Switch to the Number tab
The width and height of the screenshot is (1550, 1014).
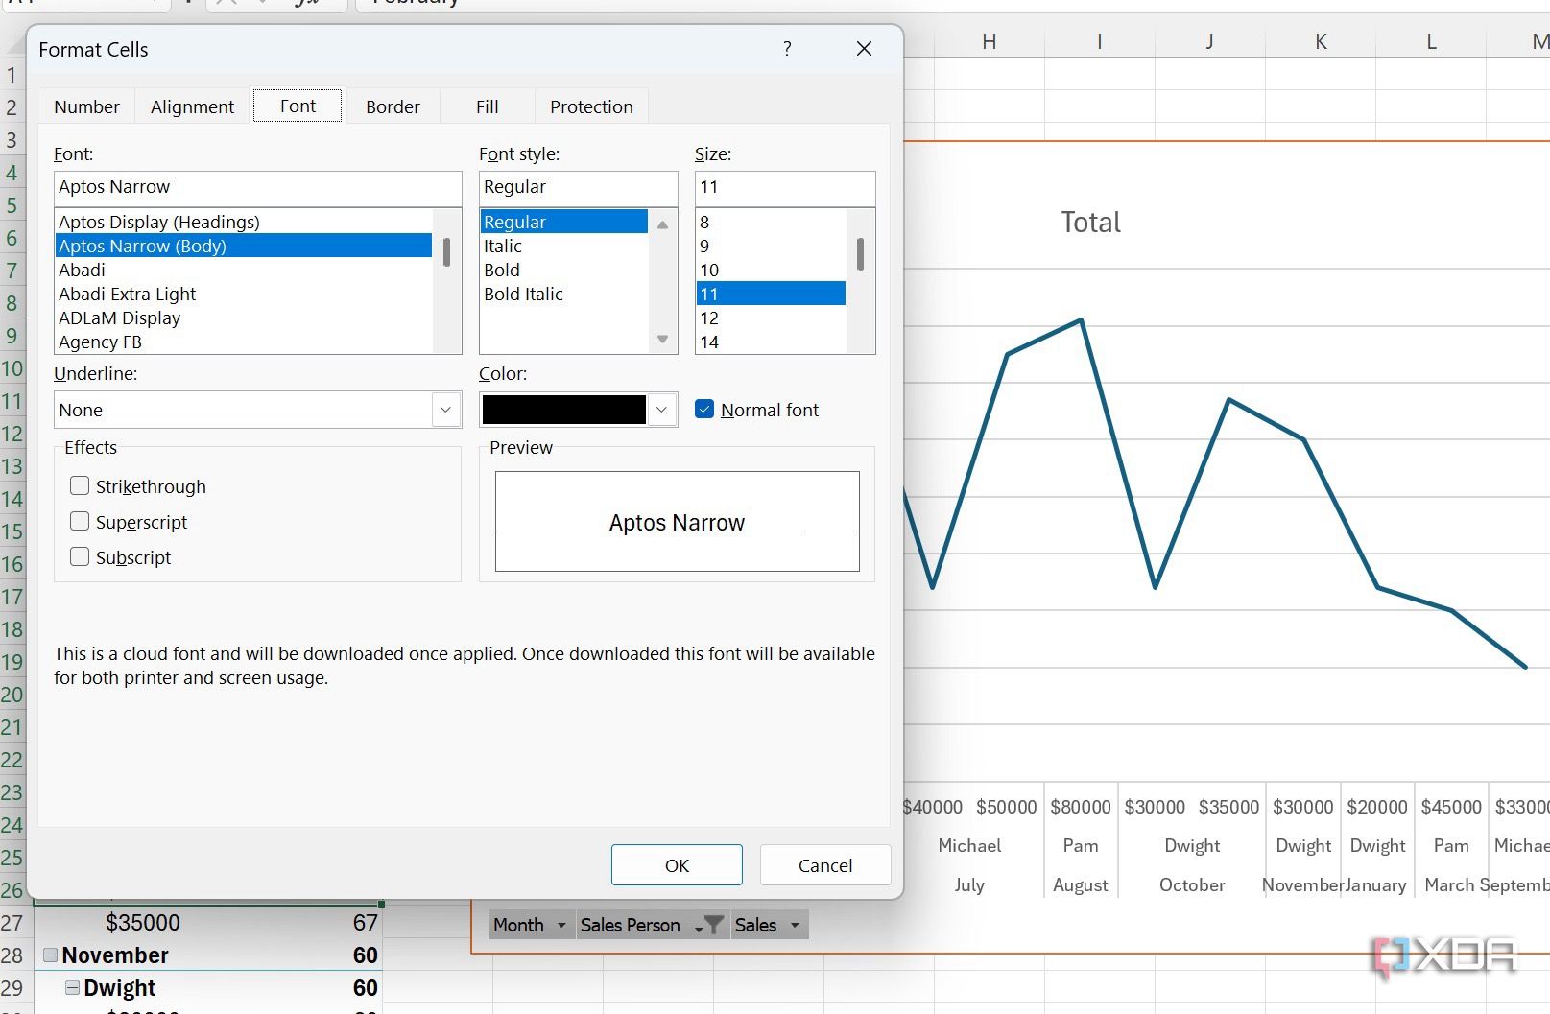[86, 106]
